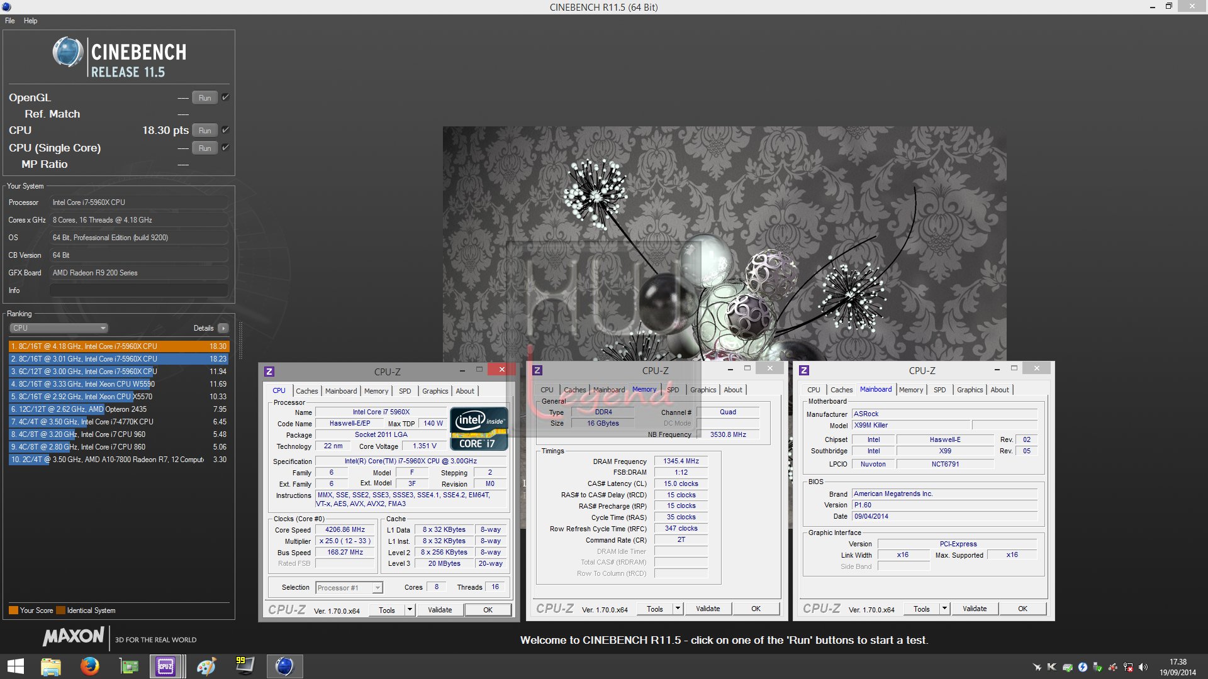Switch to CPU tab in CPU-Z Mainboard window
The height and width of the screenshot is (679, 1208).
[814, 390]
